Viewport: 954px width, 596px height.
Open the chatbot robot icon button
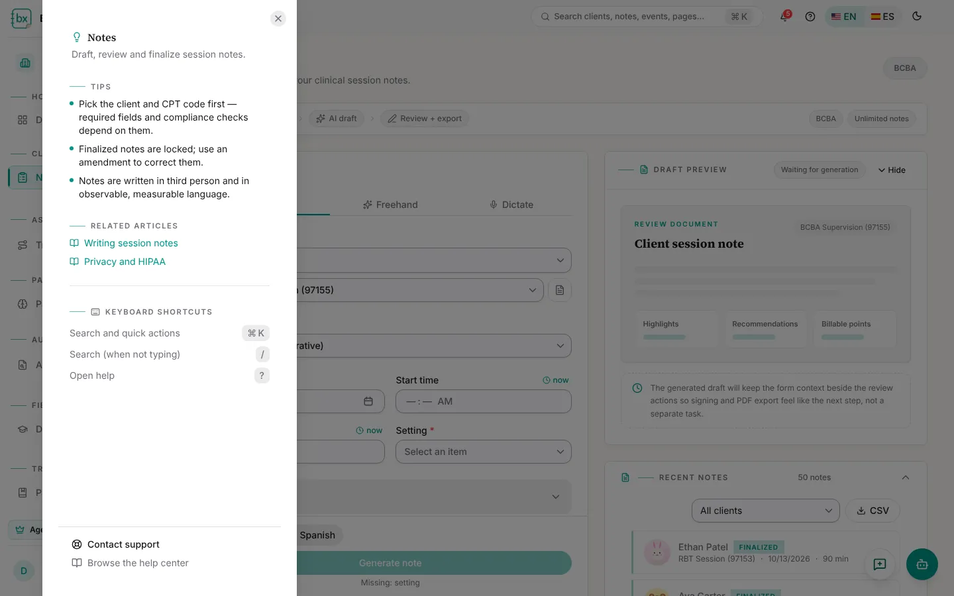coord(922,564)
